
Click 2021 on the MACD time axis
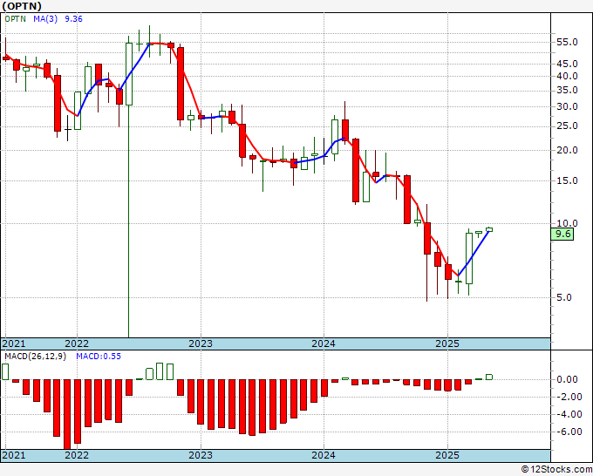pyautogui.click(x=14, y=455)
